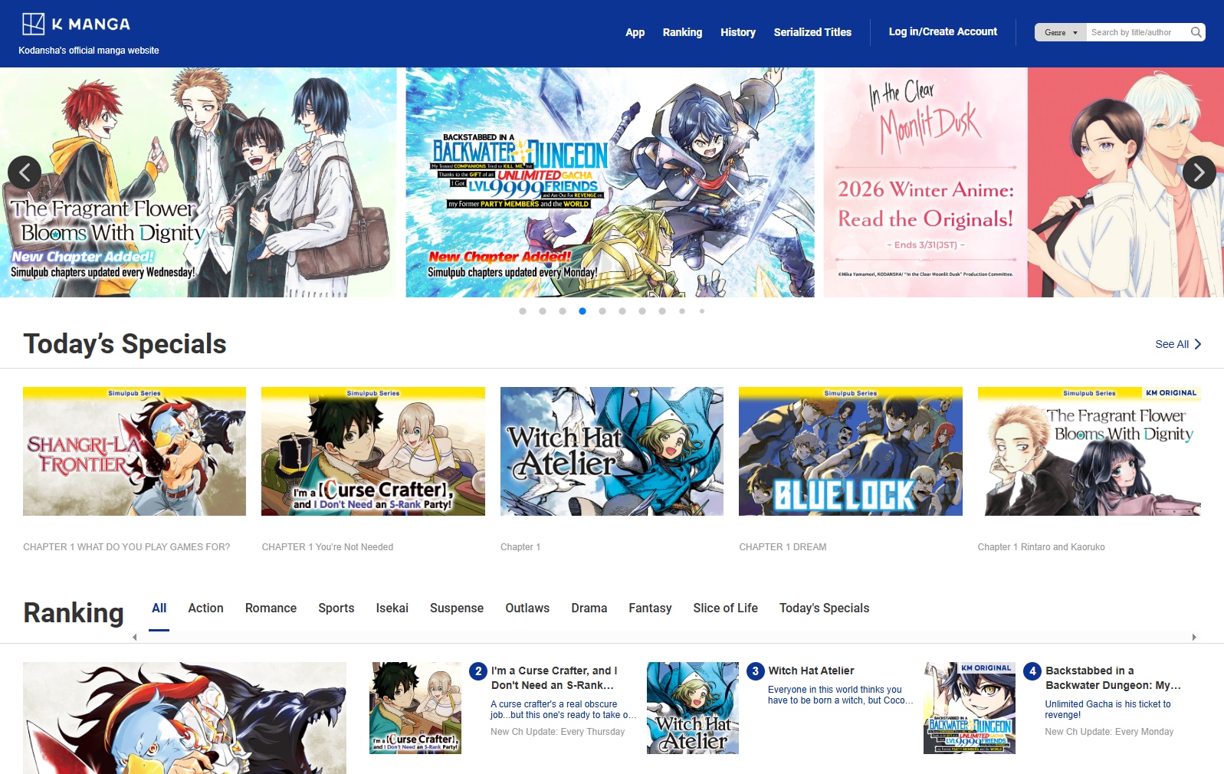
Task: Select the sixth carousel dot
Action: (x=622, y=311)
